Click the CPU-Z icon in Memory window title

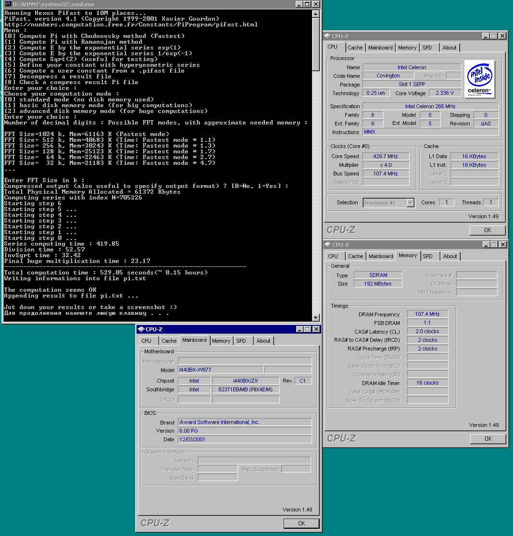tap(328, 244)
